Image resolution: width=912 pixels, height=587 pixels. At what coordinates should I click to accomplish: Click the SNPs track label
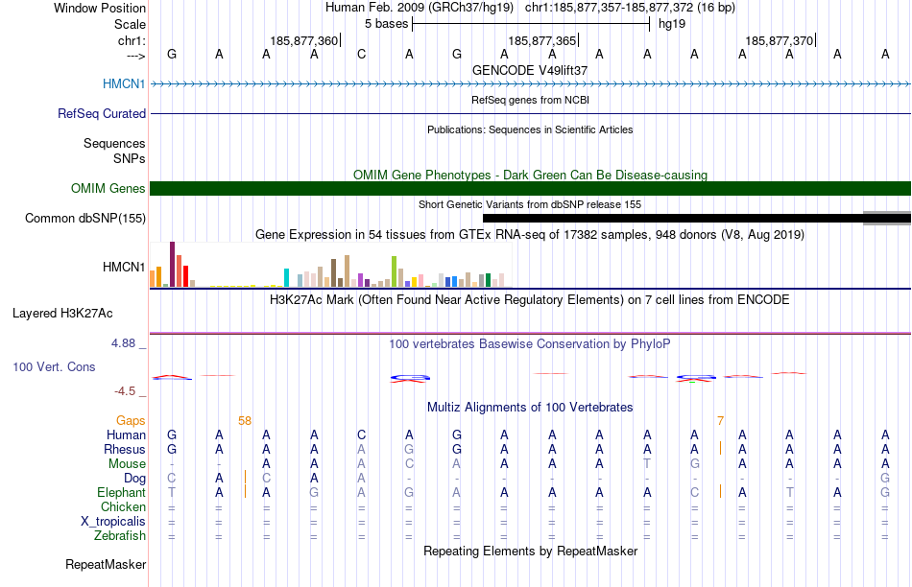click(x=130, y=158)
